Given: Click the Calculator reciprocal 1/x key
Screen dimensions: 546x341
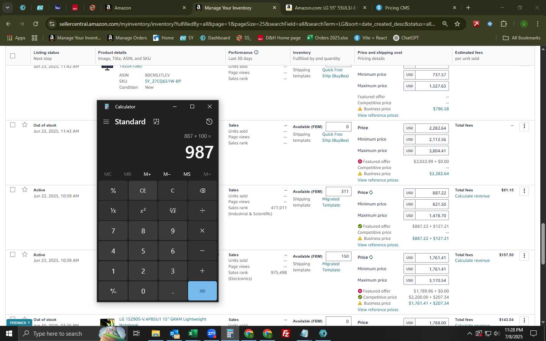Looking at the screenshot, I should click(x=113, y=211).
